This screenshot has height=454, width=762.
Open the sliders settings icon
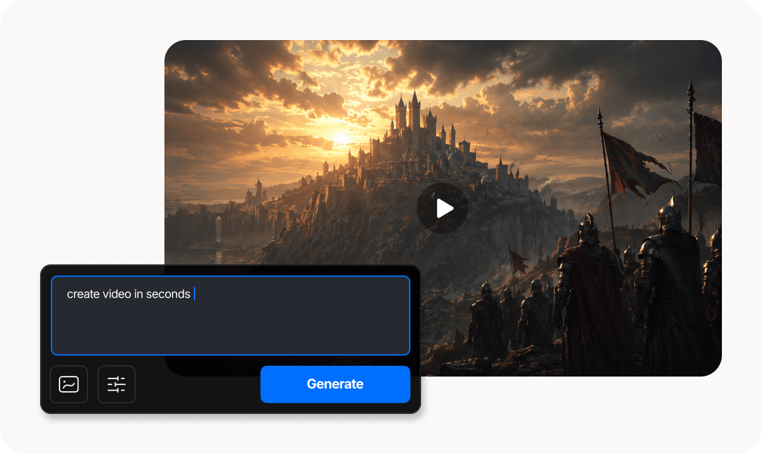[x=116, y=385]
